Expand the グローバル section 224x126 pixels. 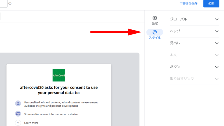(194, 19)
